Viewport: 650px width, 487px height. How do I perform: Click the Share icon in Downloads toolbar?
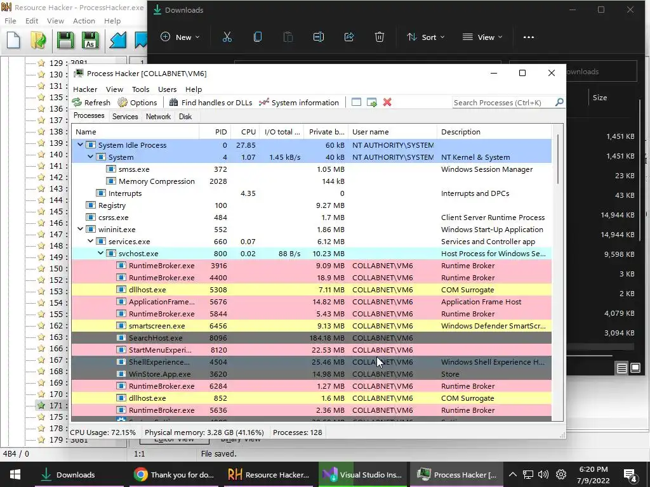pyautogui.click(x=349, y=37)
